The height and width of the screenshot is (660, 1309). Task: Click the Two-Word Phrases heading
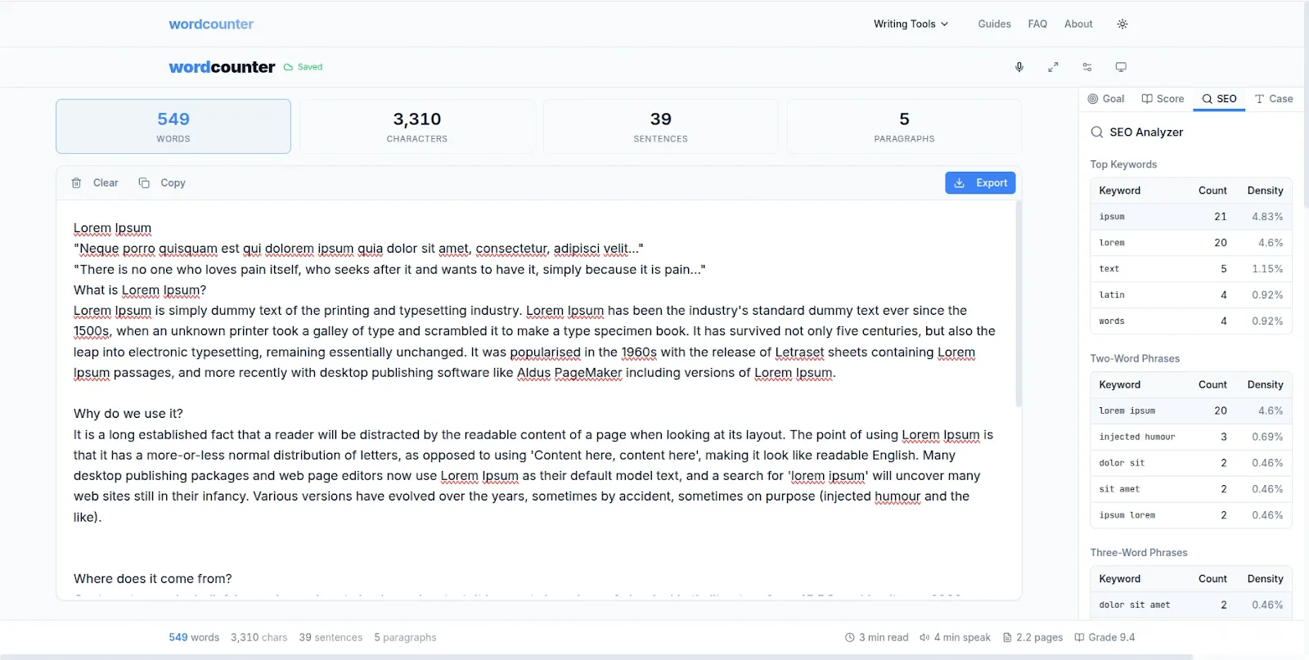coord(1135,358)
